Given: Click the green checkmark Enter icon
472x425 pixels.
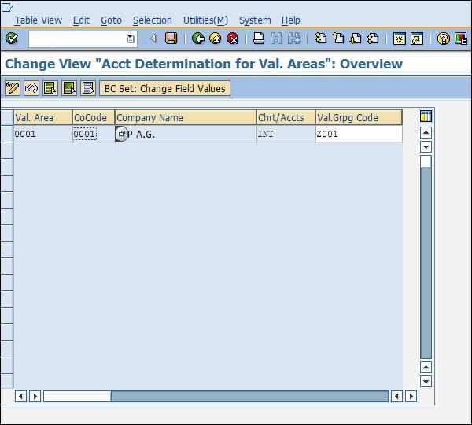Looking at the screenshot, I should pos(11,39).
